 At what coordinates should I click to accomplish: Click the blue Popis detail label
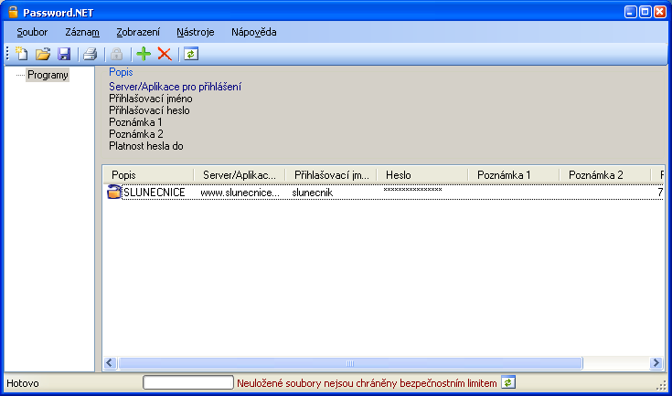[x=121, y=72]
